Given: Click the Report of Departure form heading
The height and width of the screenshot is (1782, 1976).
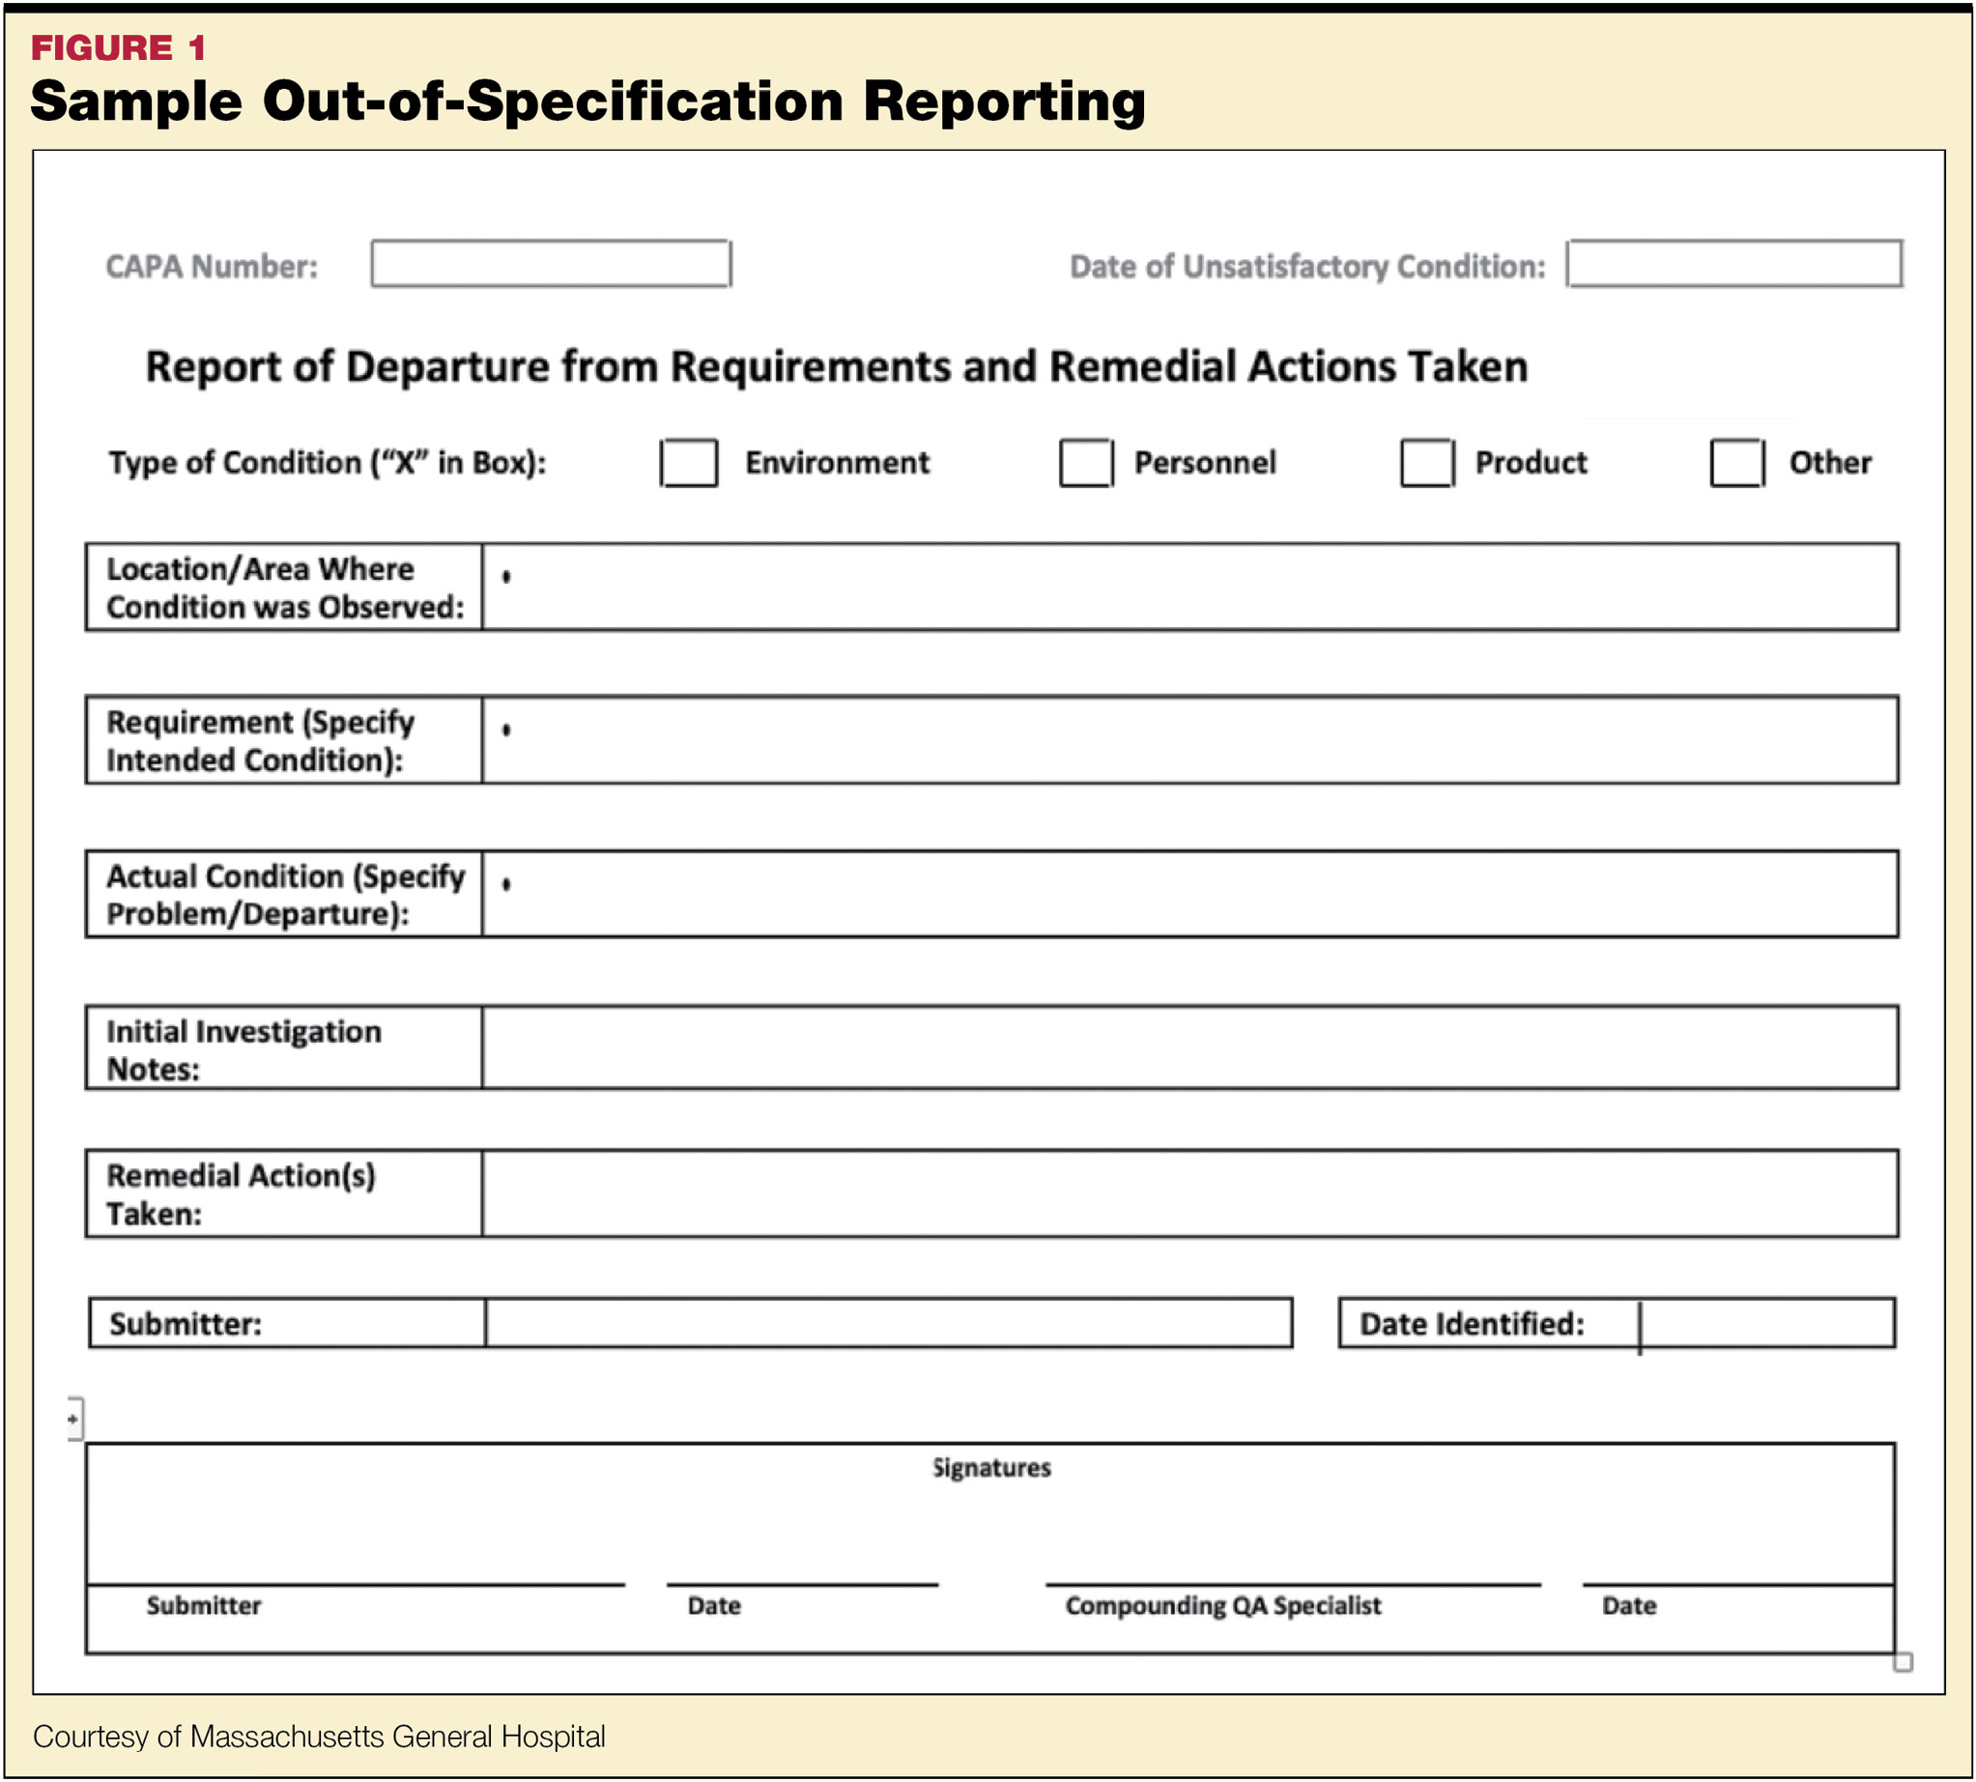Looking at the screenshot, I should [836, 366].
